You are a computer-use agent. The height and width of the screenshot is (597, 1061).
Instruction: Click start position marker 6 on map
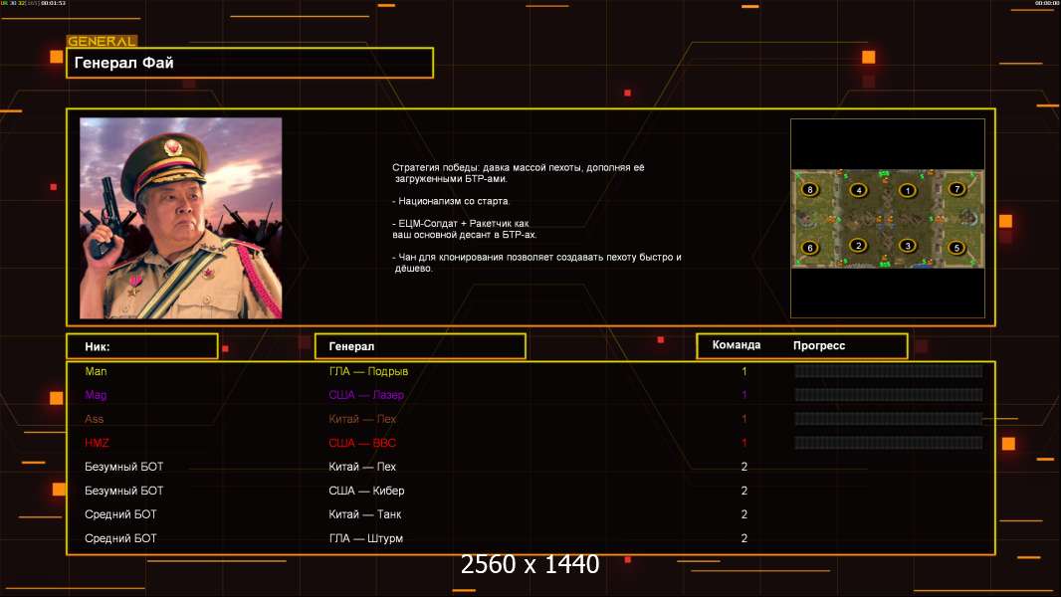pos(810,248)
